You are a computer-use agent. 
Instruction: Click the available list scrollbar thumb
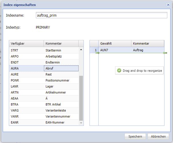click(81, 97)
